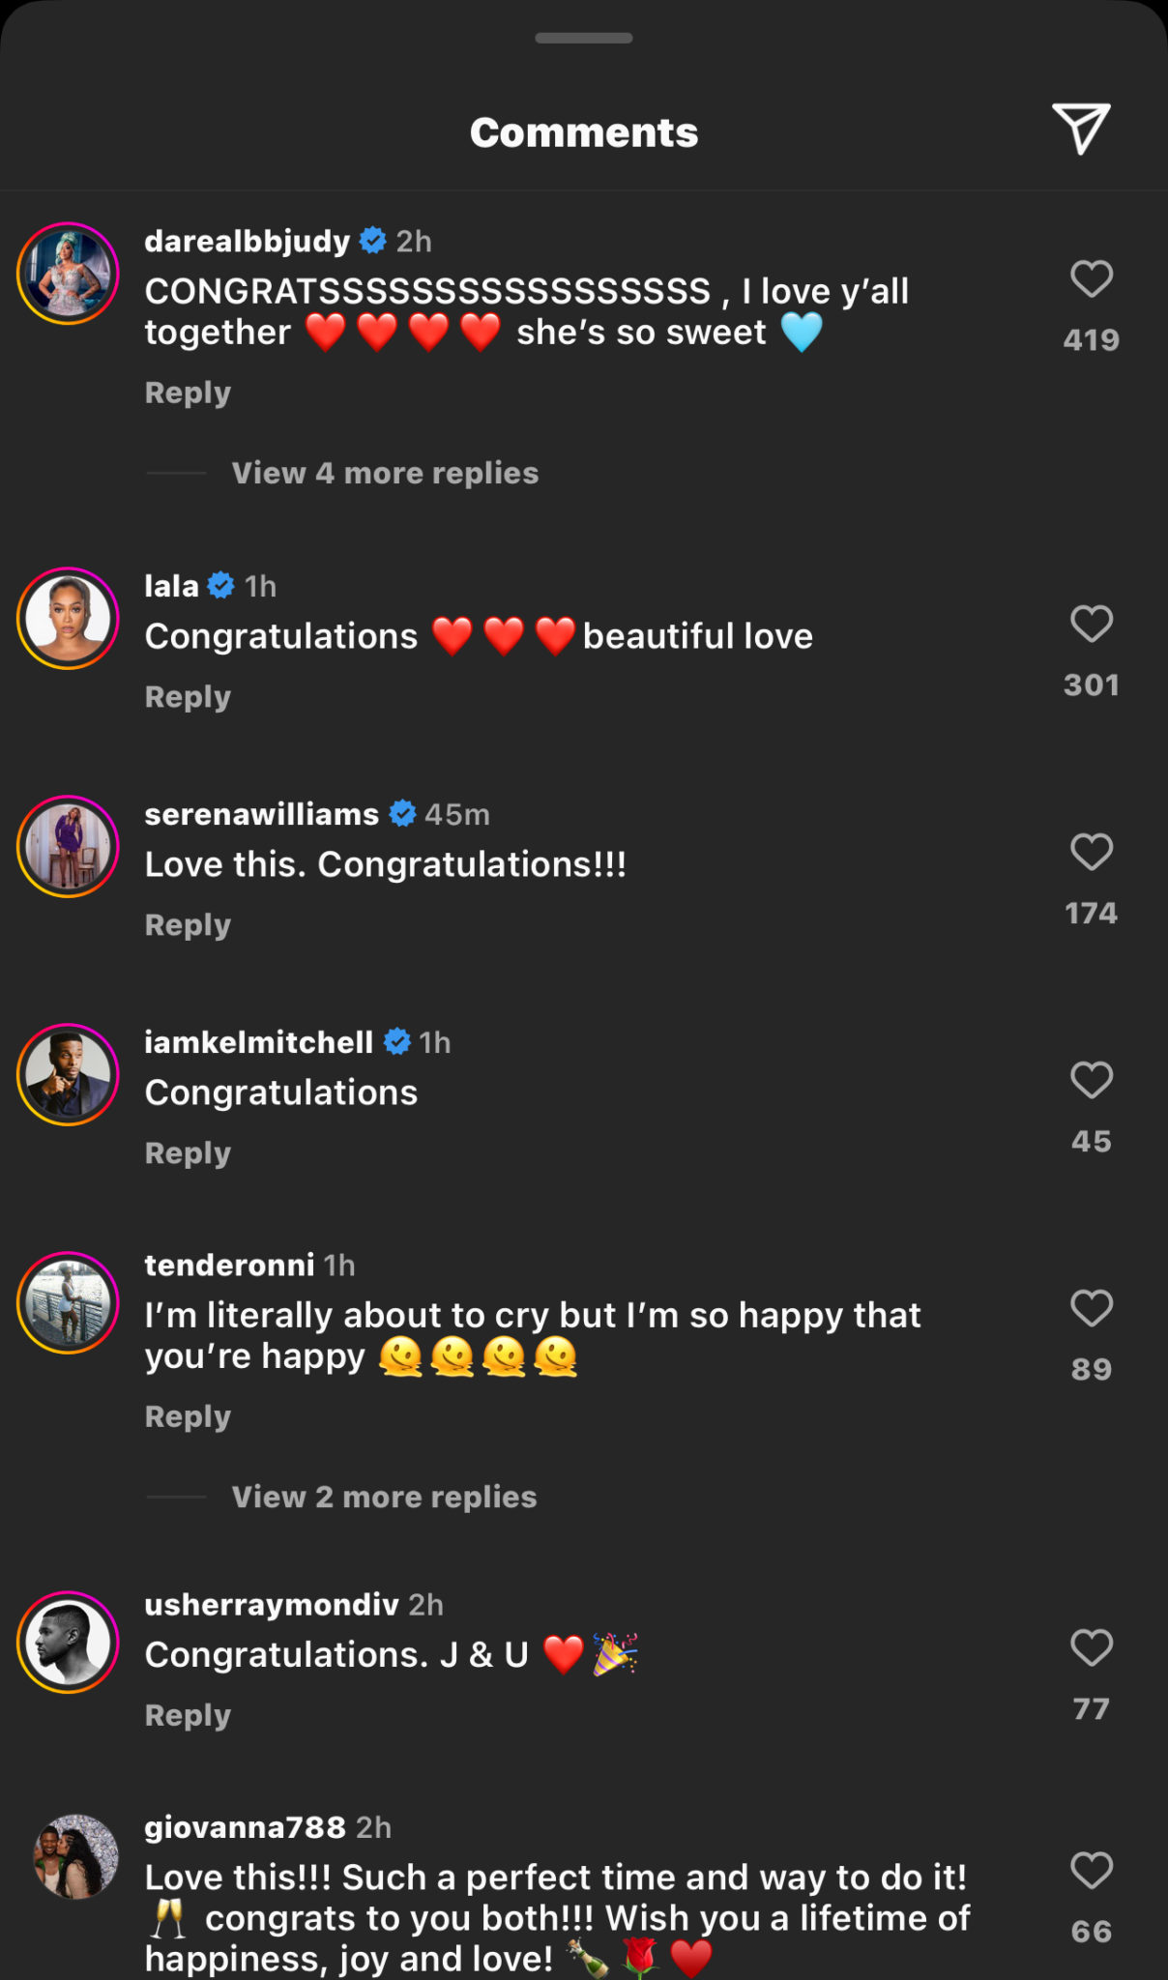Tap the Comments header title
The image size is (1168, 1980).
point(583,131)
